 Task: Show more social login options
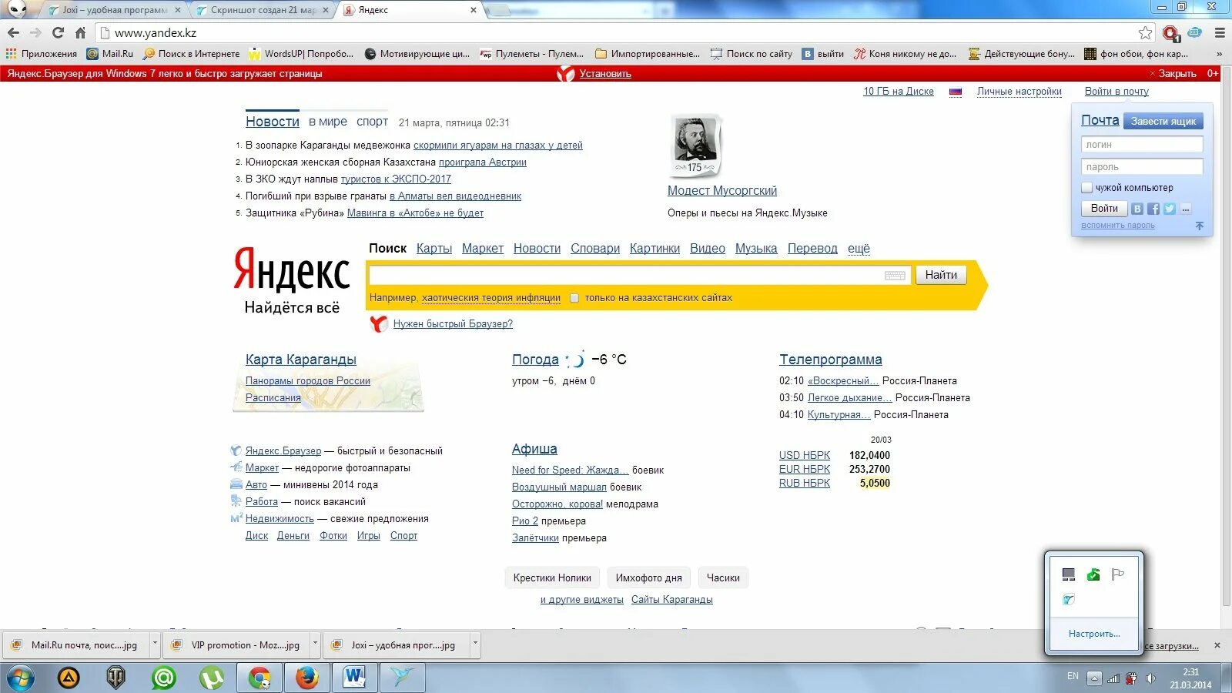1186,209
